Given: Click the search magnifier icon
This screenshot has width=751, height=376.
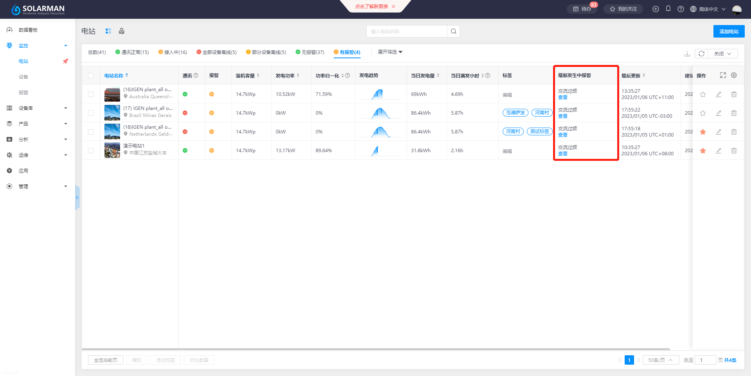Looking at the screenshot, I should [453, 31].
